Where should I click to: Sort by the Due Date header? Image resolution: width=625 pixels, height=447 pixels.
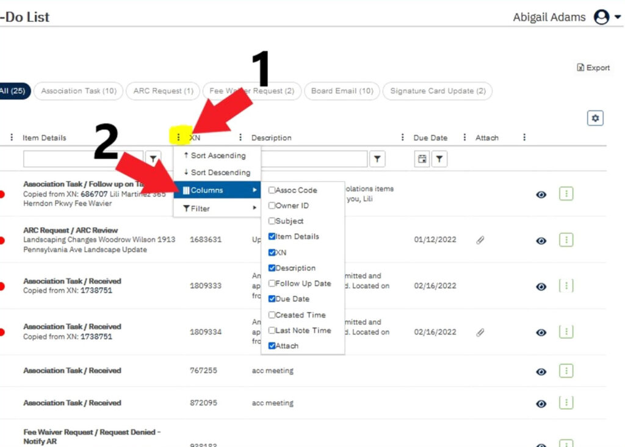[430, 137]
